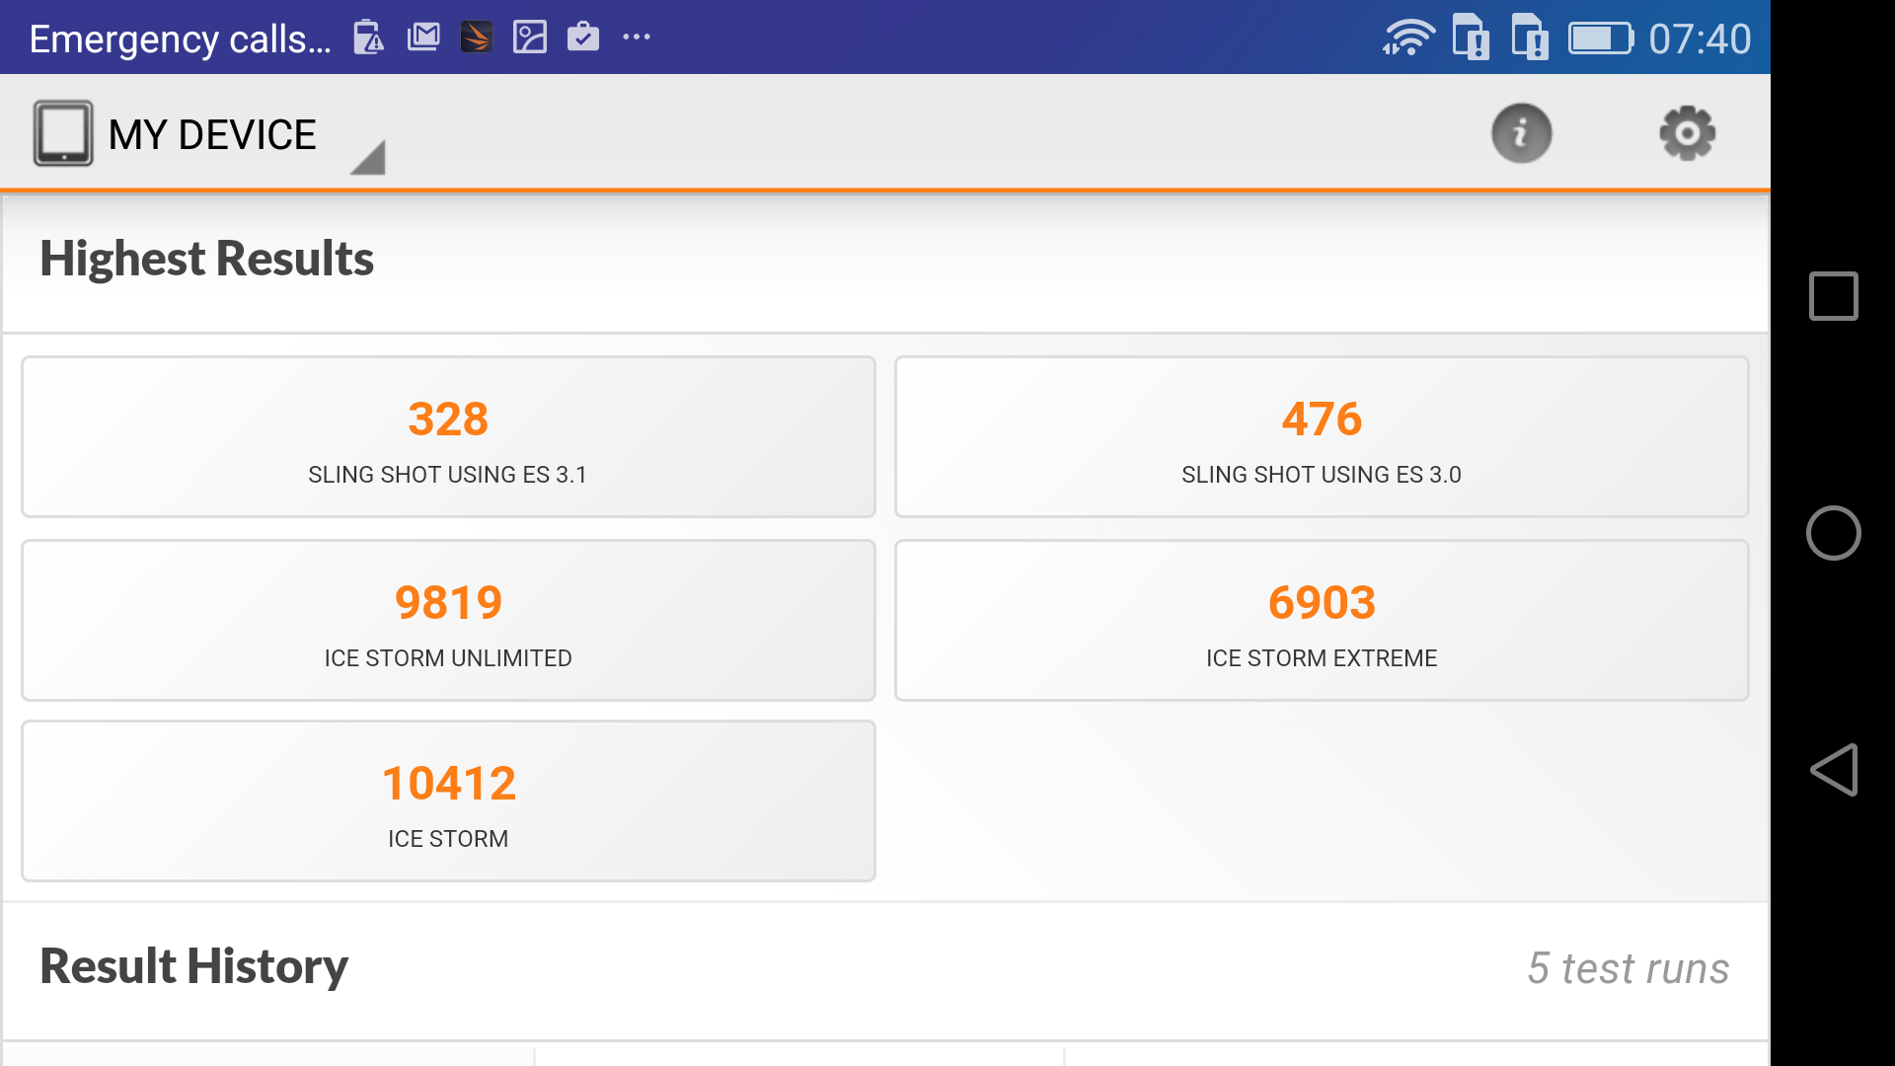
Task: Tap the Android back triangle button
Action: [x=1833, y=770]
